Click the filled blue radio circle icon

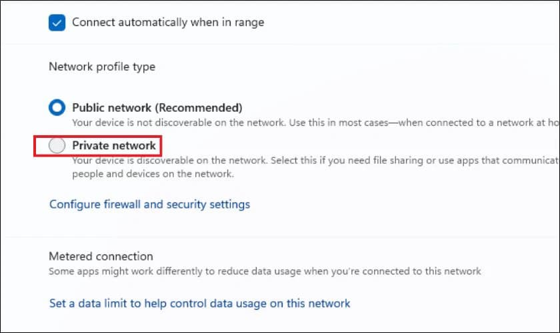(x=57, y=107)
